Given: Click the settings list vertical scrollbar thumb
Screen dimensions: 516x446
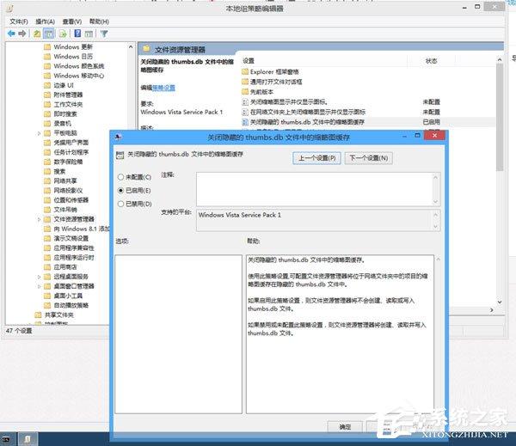Looking at the screenshot, I should click(500, 118).
